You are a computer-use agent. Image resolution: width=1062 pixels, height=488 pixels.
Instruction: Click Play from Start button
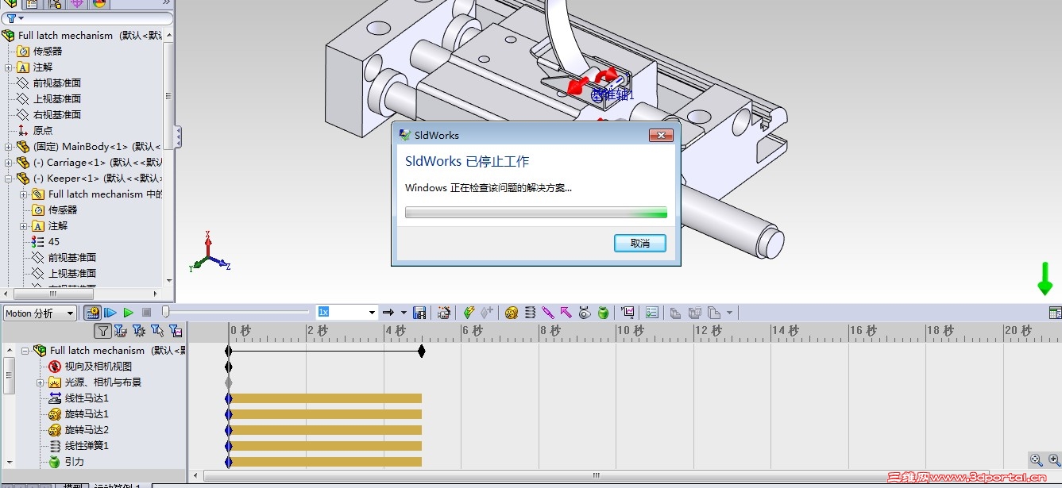(110, 313)
